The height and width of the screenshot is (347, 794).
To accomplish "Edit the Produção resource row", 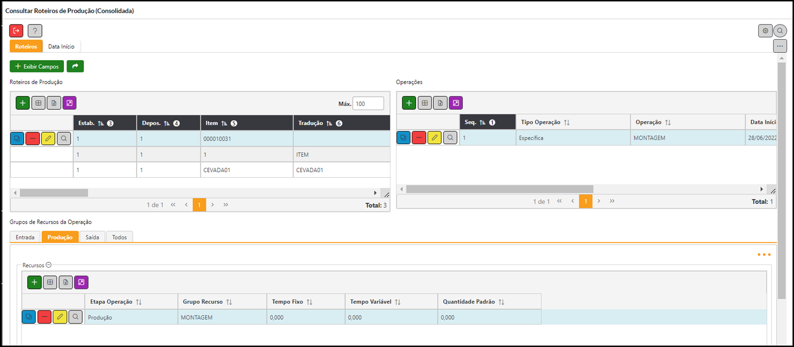I will [x=60, y=317].
